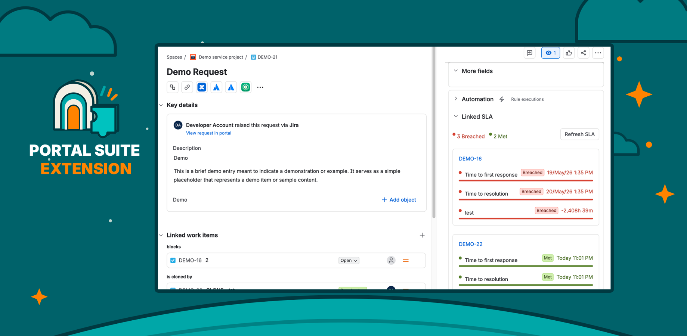Click View request in portal link
Viewport: 687px width, 336px height.
point(208,133)
